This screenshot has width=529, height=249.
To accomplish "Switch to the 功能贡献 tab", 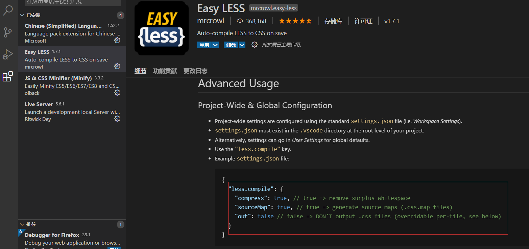I will click(165, 71).
